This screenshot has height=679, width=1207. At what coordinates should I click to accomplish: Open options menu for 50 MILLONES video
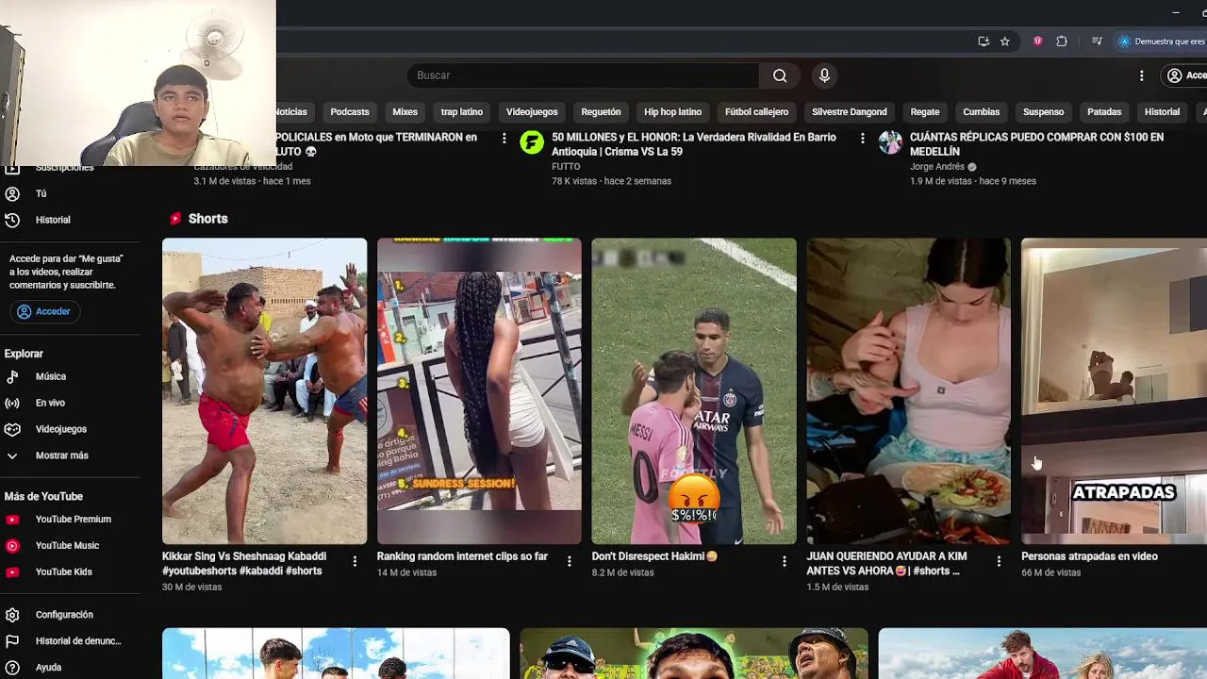point(862,139)
